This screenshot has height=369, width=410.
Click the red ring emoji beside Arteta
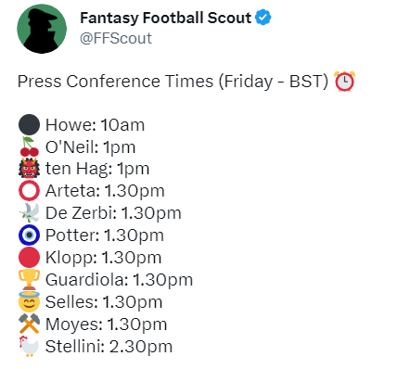point(29,191)
